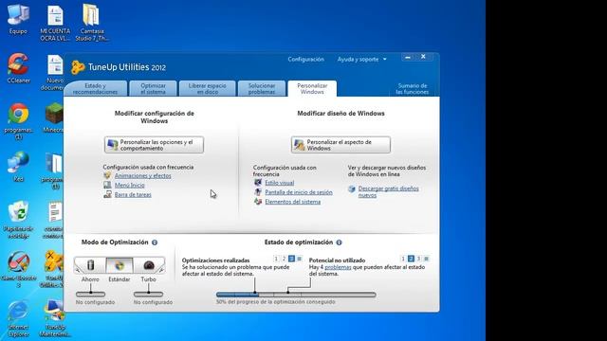Show page 1 of Optimizaciones realizadas
The height and width of the screenshot is (341, 607).
click(276, 259)
